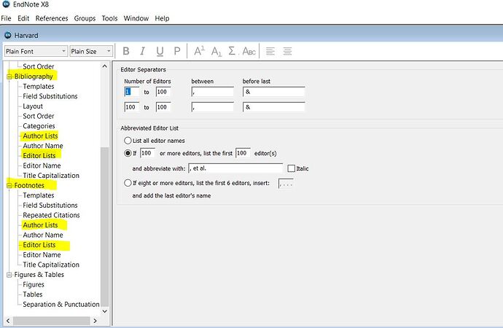
Task: Select Templates under Bibliography
Action: coord(39,86)
